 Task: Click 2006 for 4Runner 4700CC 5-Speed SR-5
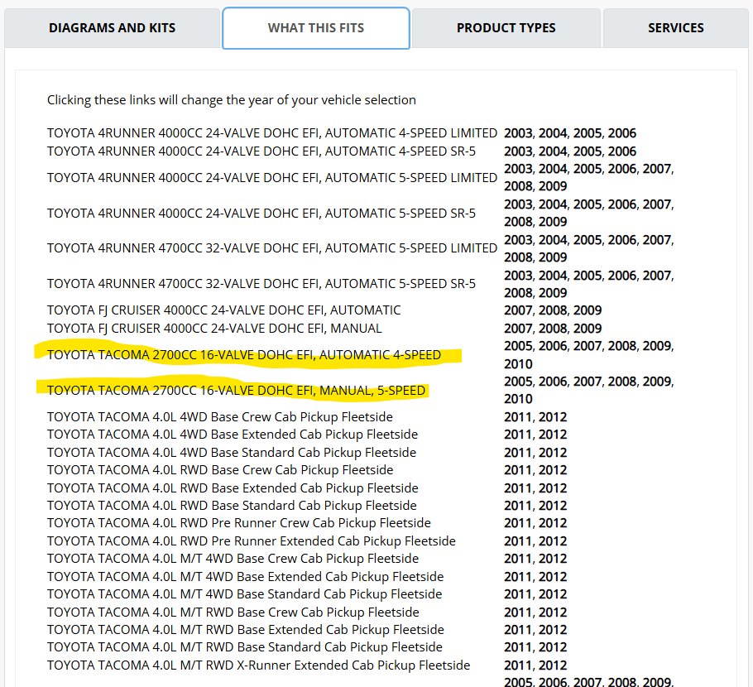point(622,276)
